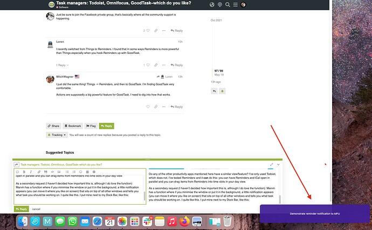
Task: Open Amazing Marvin from the Dock
Action: click(47, 222)
